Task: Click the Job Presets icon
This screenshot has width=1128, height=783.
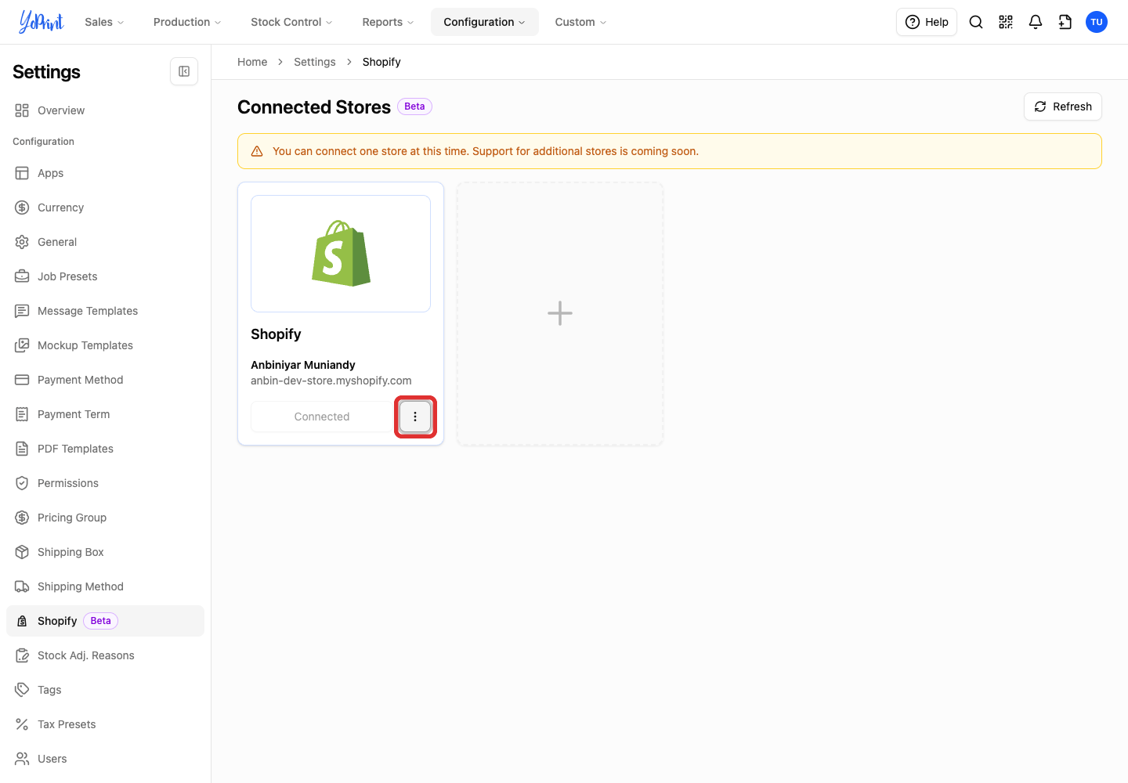Action: coord(22,276)
